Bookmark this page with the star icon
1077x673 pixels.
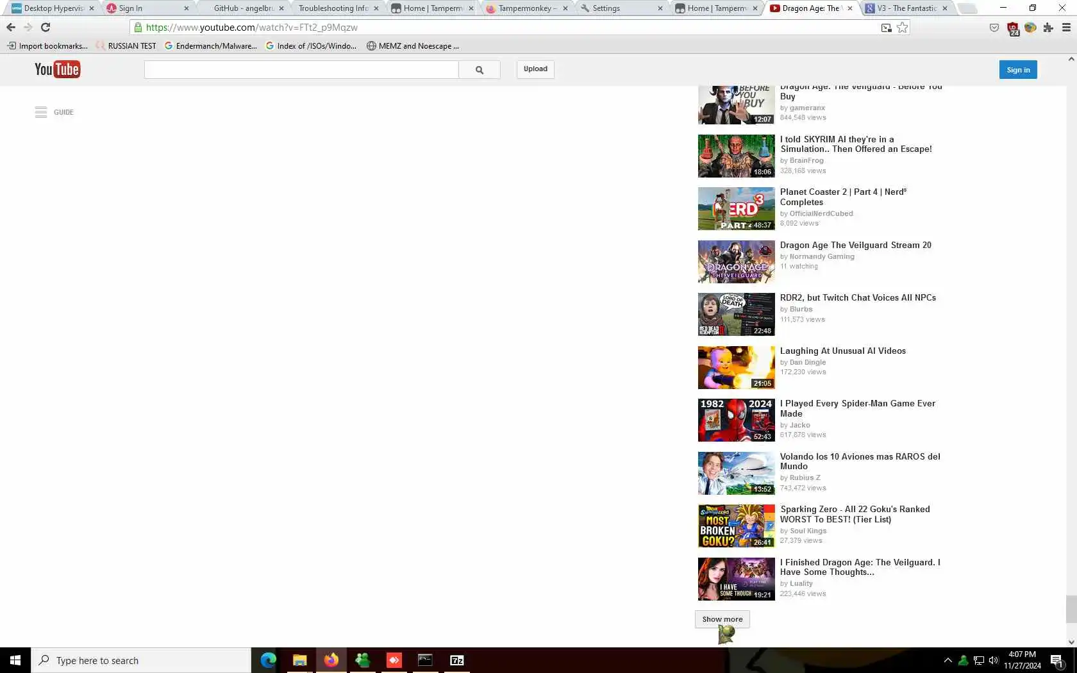click(903, 28)
